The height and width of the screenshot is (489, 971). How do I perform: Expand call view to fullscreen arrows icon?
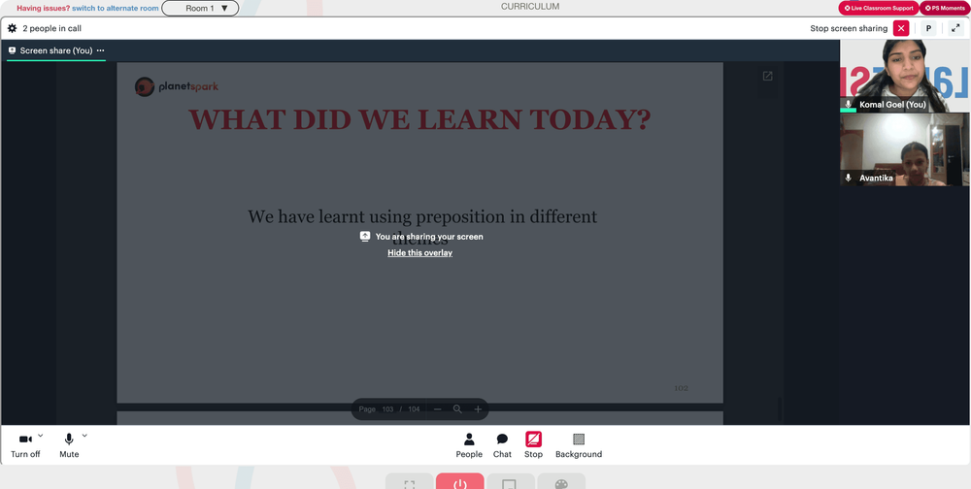pos(955,28)
